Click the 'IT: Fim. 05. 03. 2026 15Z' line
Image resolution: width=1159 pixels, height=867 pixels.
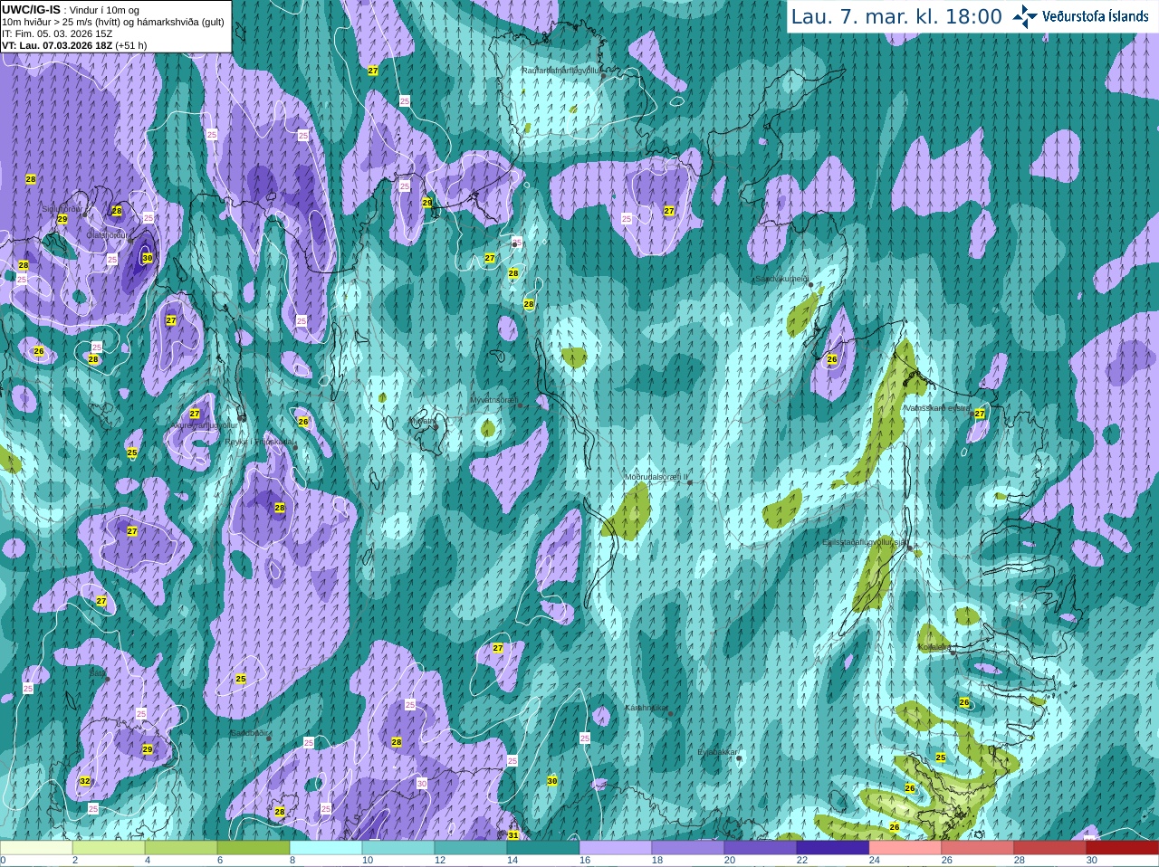coord(57,33)
